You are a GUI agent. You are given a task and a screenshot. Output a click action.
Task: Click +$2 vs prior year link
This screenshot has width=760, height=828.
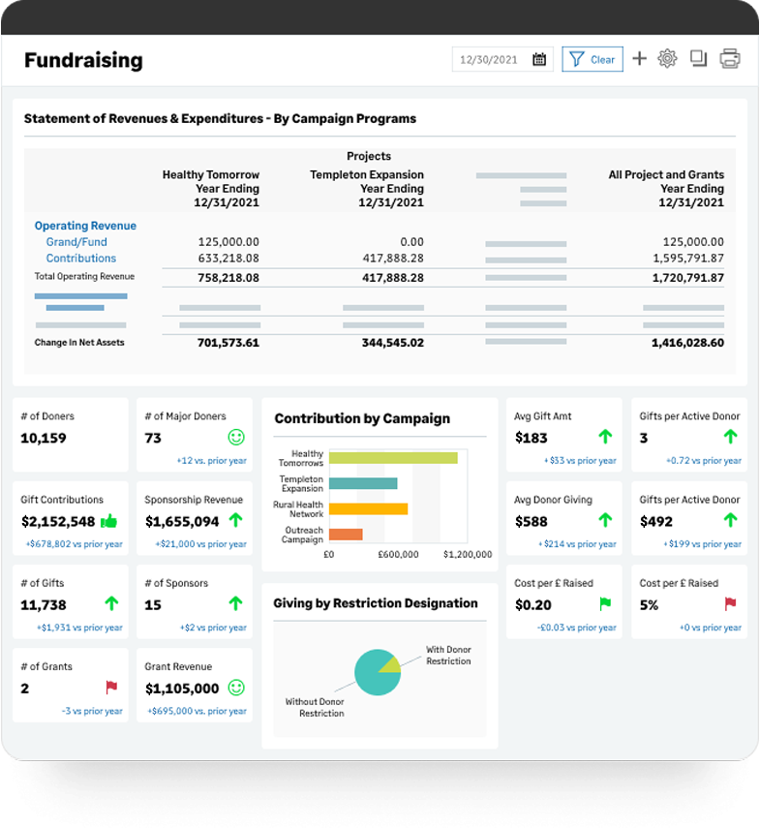[x=213, y=628]
